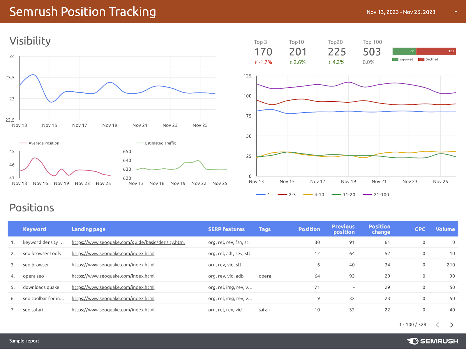Click the green up arrow beside the Top20 4.2% change
This screenshot has width=466, height=349.
point(329,62)
